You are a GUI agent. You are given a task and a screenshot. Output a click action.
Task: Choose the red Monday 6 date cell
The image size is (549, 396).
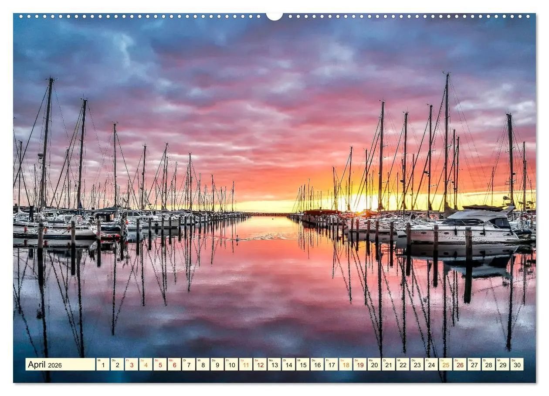tap(174, 365)
